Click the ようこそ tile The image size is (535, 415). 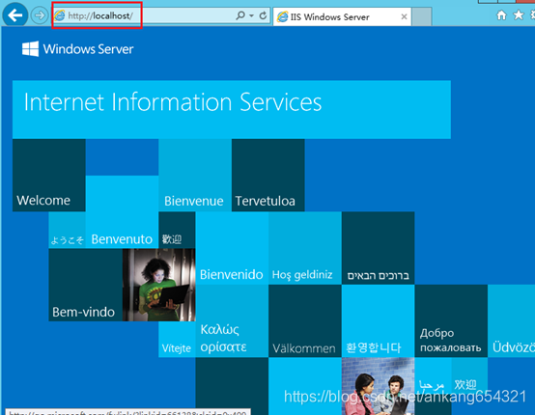point(68,230)
